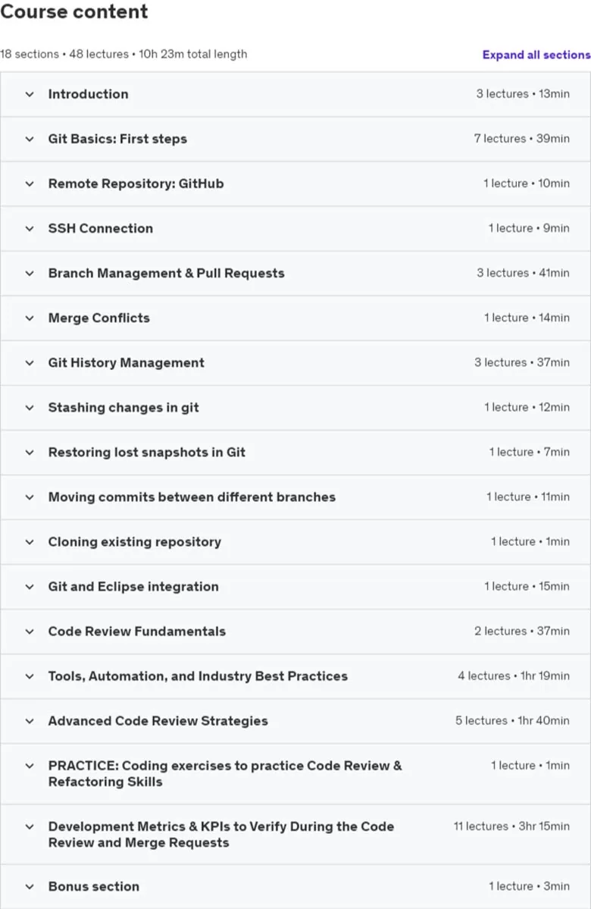
Task: Expand Git Basics: First steps chevron
Action: coord(30,139)
